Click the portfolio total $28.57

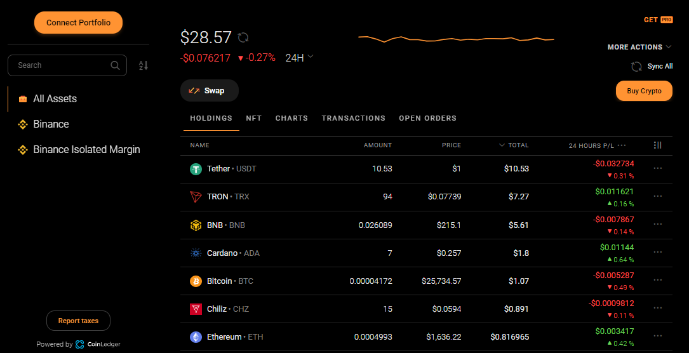click(x=206, y=37)
